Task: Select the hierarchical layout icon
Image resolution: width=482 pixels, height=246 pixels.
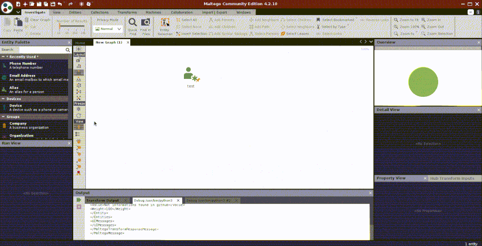Action: click(x=78, y=79)
